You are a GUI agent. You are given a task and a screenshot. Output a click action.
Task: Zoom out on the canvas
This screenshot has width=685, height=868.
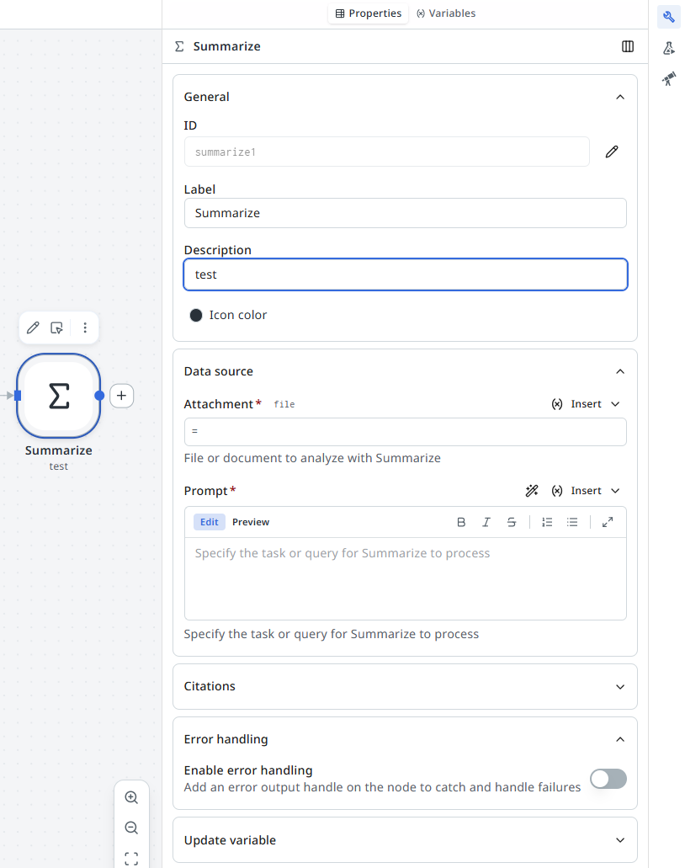click(x=131, y=828)
